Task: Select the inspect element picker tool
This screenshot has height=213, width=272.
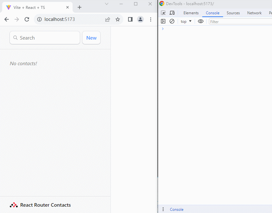Action: [163, 13]
